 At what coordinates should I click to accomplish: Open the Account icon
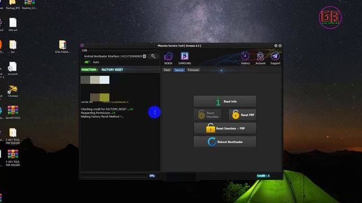[260, 58]
